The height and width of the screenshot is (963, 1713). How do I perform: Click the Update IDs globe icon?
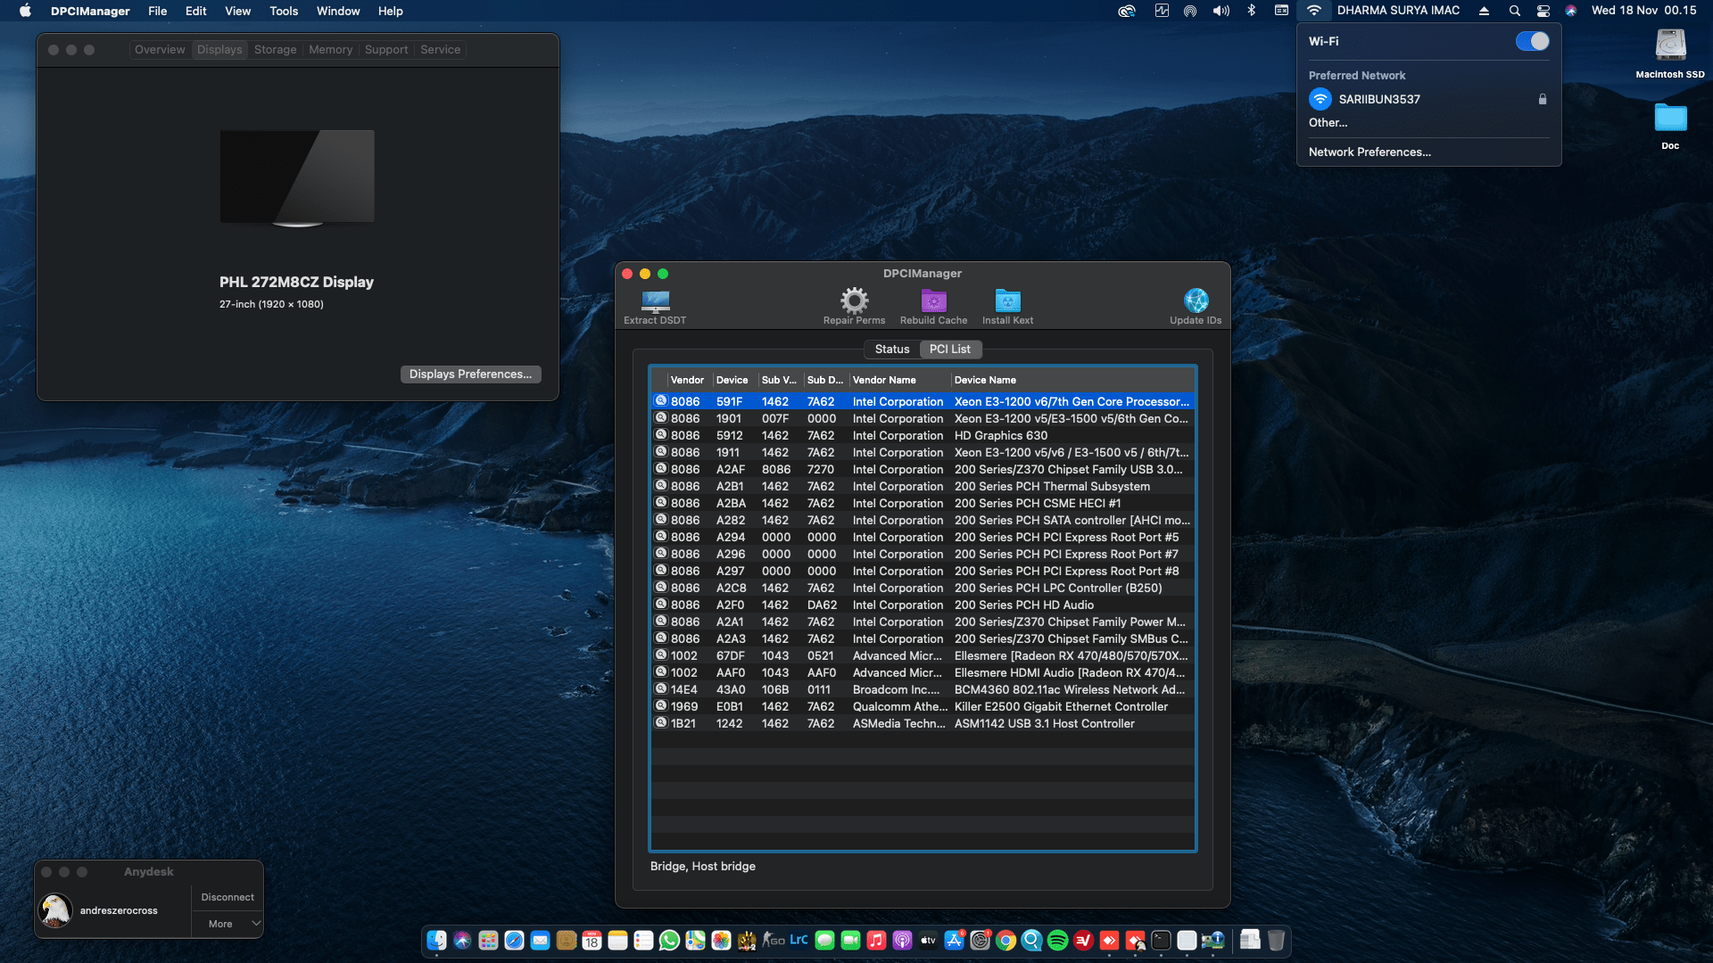[1196, 300]
